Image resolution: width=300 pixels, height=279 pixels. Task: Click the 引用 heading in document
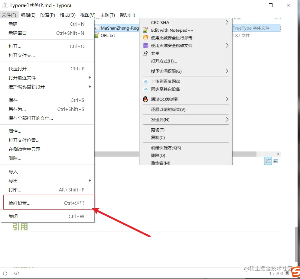coord(20,227)
